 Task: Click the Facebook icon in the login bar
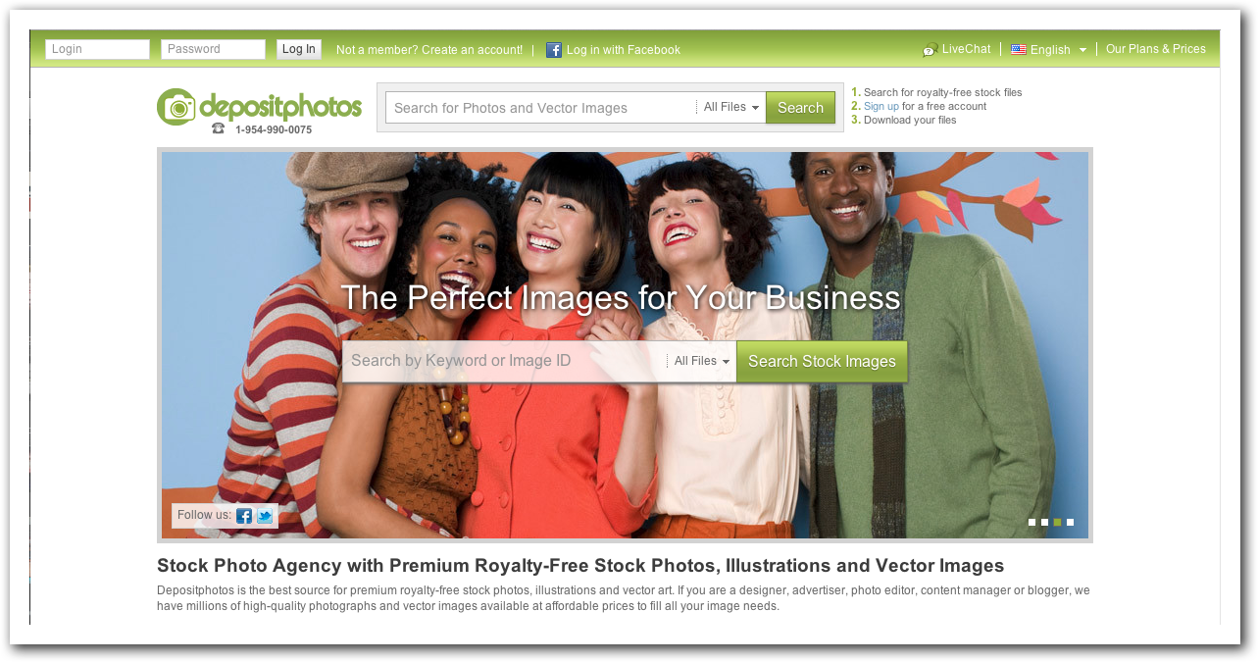(x=554, y=50)
